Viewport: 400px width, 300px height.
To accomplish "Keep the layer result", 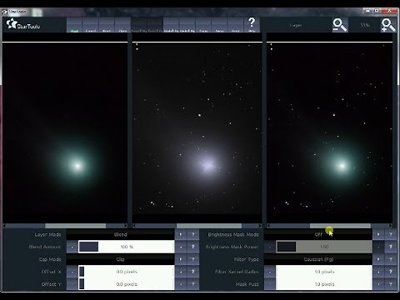I will coord(236,25).
